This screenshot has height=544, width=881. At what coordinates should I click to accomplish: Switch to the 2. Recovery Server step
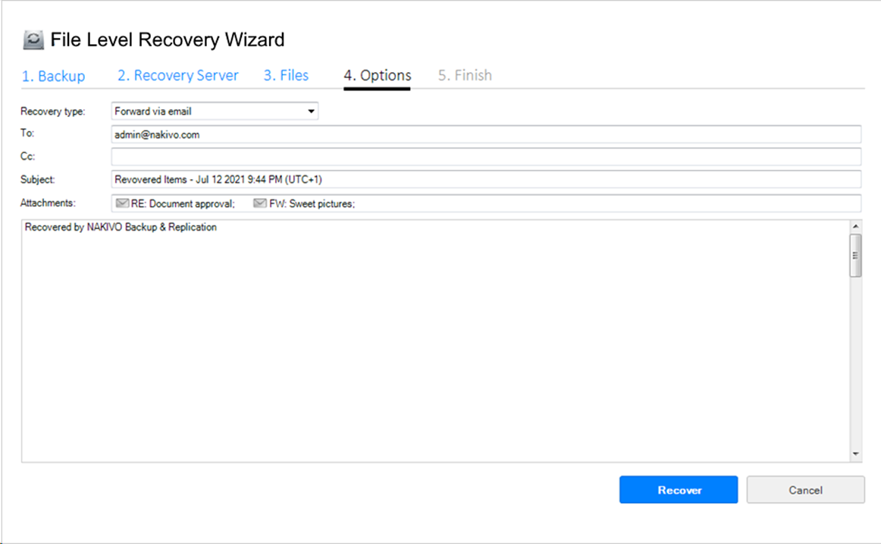[177, 76]
